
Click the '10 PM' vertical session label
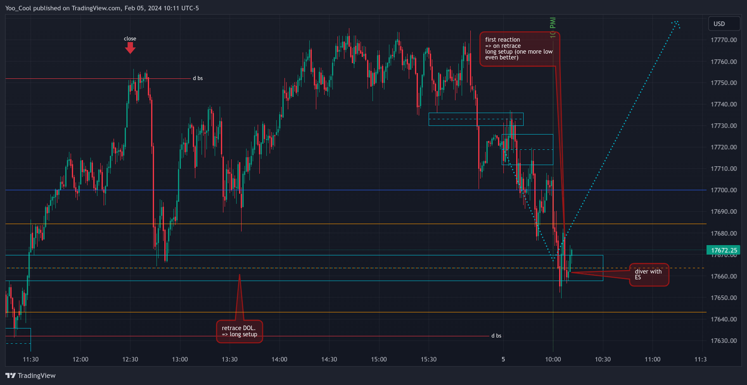tap(553, 28)
